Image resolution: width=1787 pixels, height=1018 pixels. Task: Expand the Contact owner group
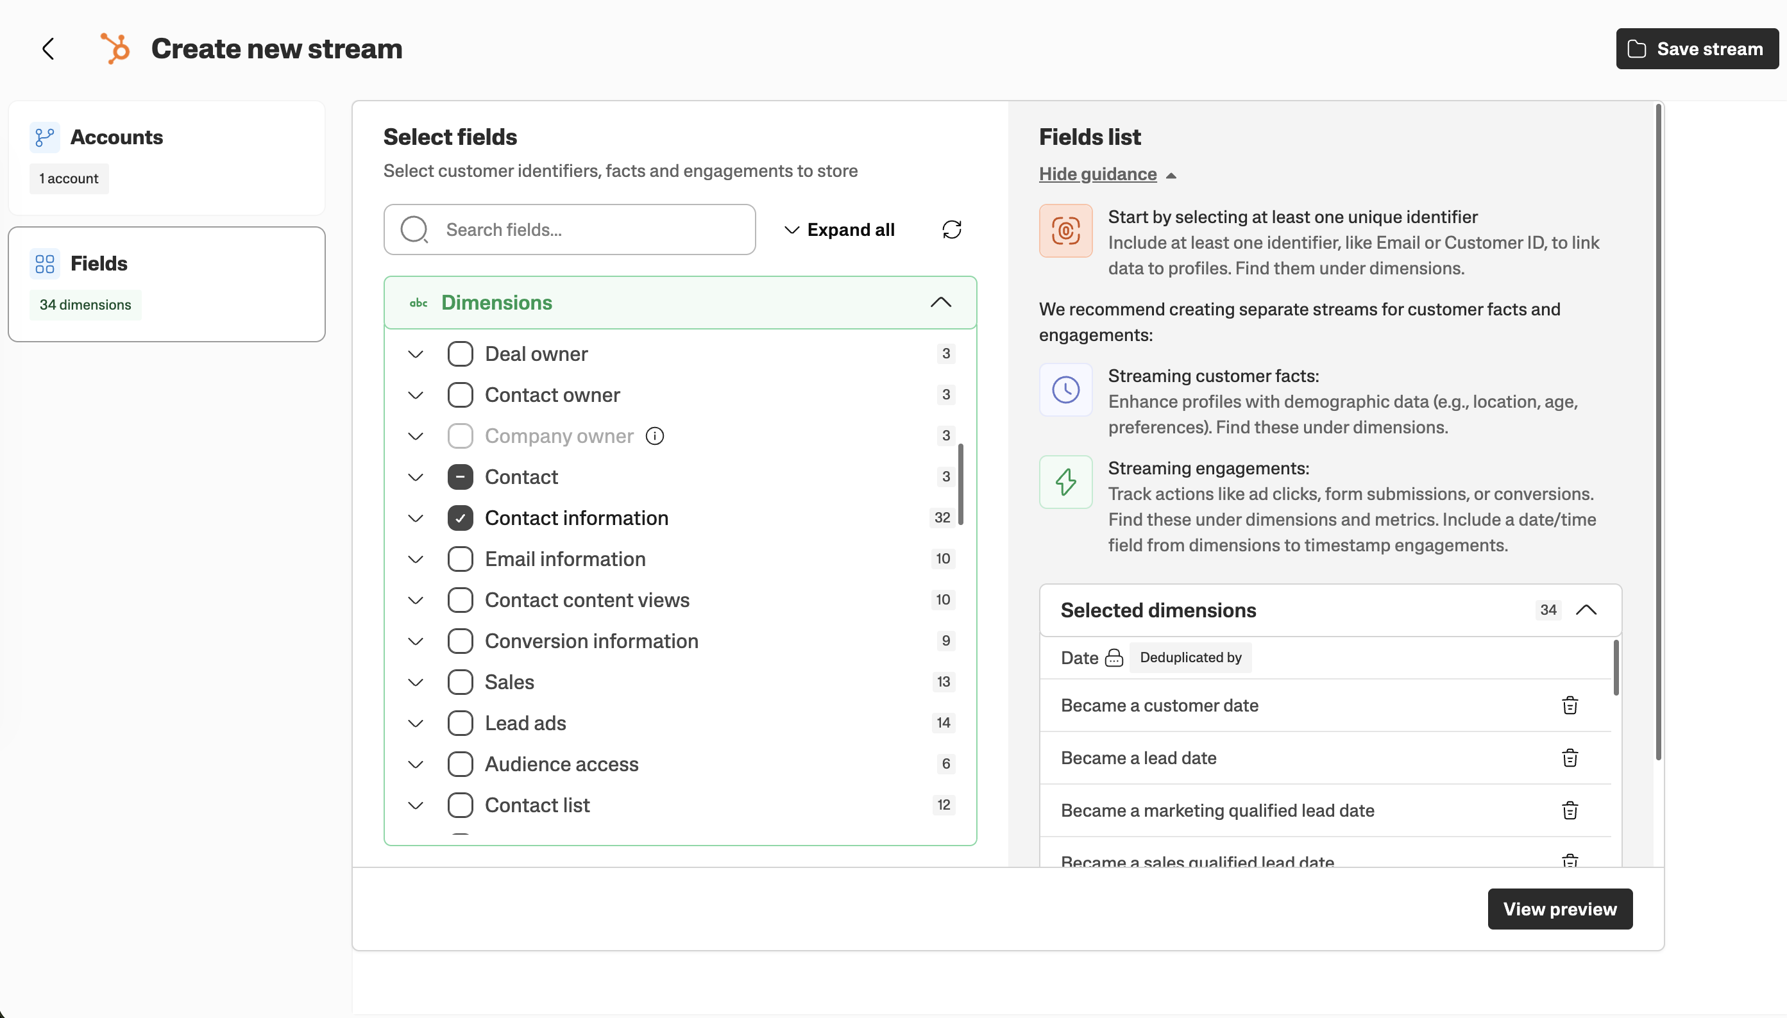pos(416,394)
